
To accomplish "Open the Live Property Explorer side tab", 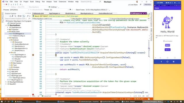I will point(151,19).
